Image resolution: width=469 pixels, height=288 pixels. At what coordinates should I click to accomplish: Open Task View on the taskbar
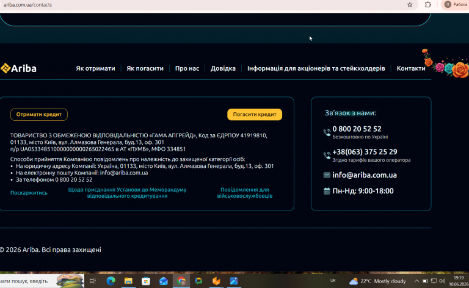[x=93, y=281]
